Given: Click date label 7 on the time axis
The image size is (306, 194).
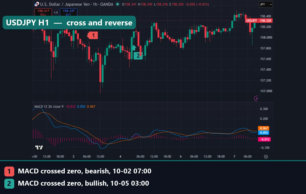Looking at the screenshot, I should pyautogui.click(x=234, y=157).
